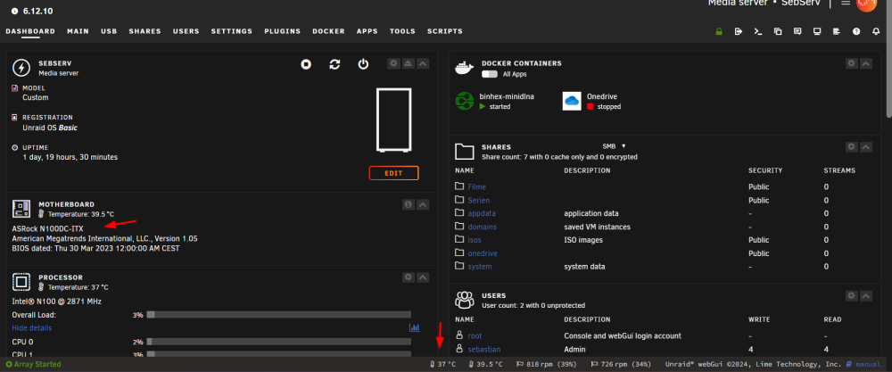Click the Edit case model button

[393, 173]
